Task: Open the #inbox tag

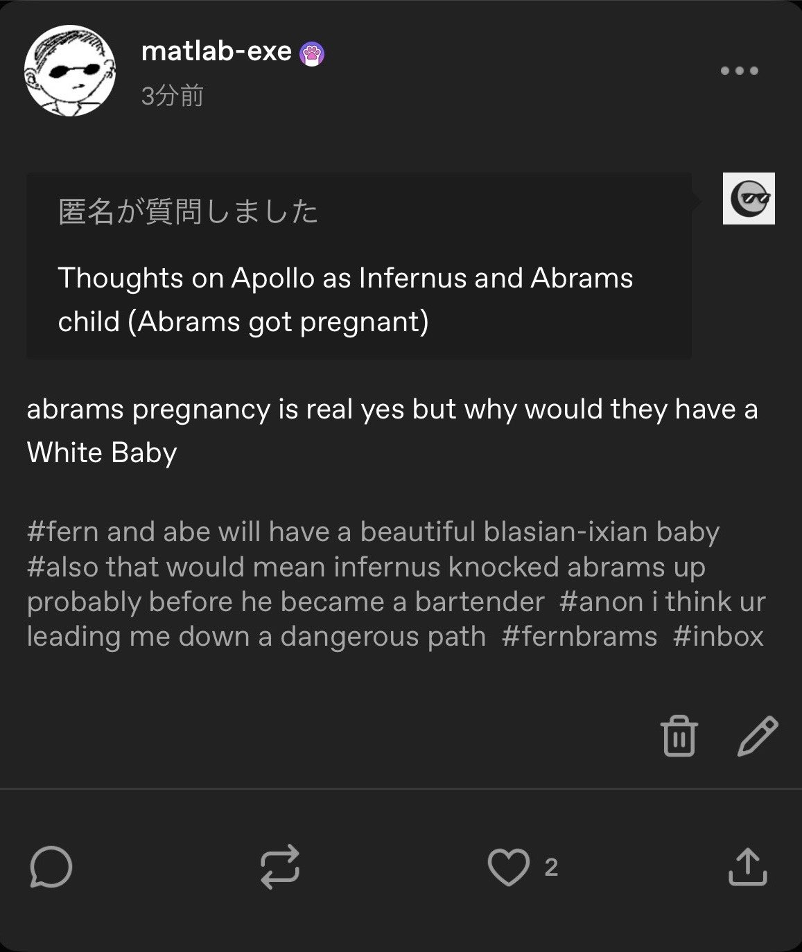Action: point(718,636)
